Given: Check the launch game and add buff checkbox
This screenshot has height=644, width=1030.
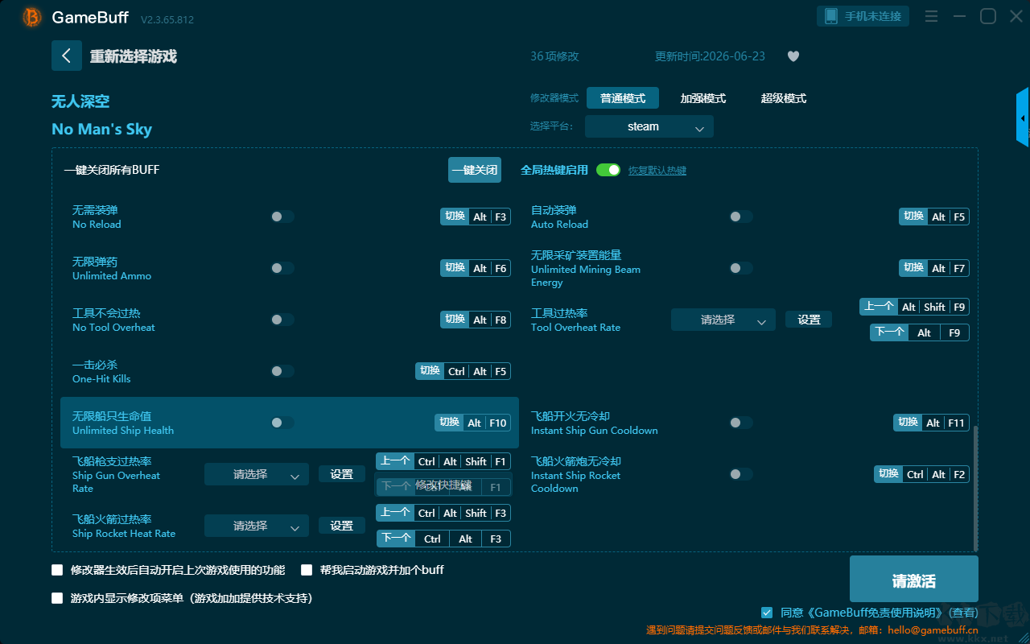Looking at the screenshot, I should (x=307, y=570).
